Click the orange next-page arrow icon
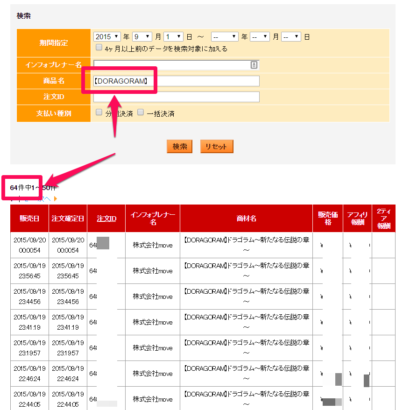410x410 pixels. coord(56,199)
